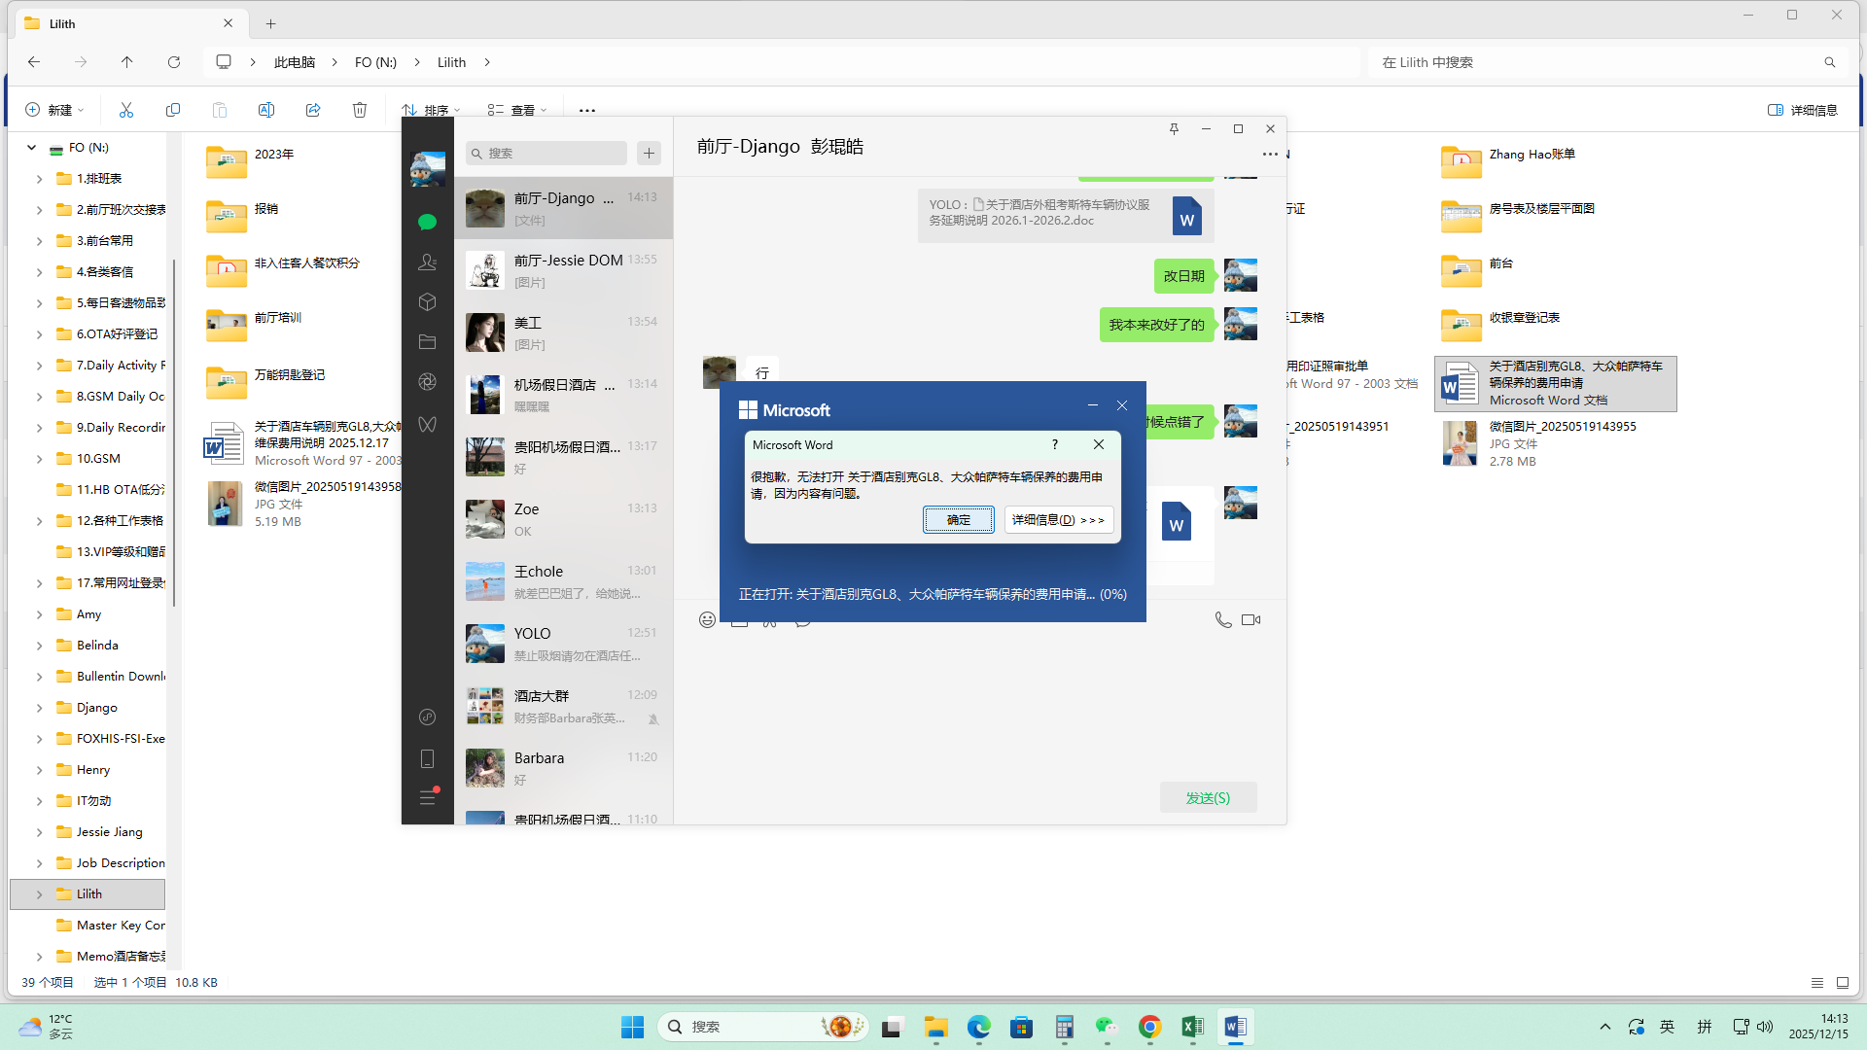This screenshot has height=1050, width=1867.
Task: Select the 酒店大群 group chat
Action: point(563,706)
